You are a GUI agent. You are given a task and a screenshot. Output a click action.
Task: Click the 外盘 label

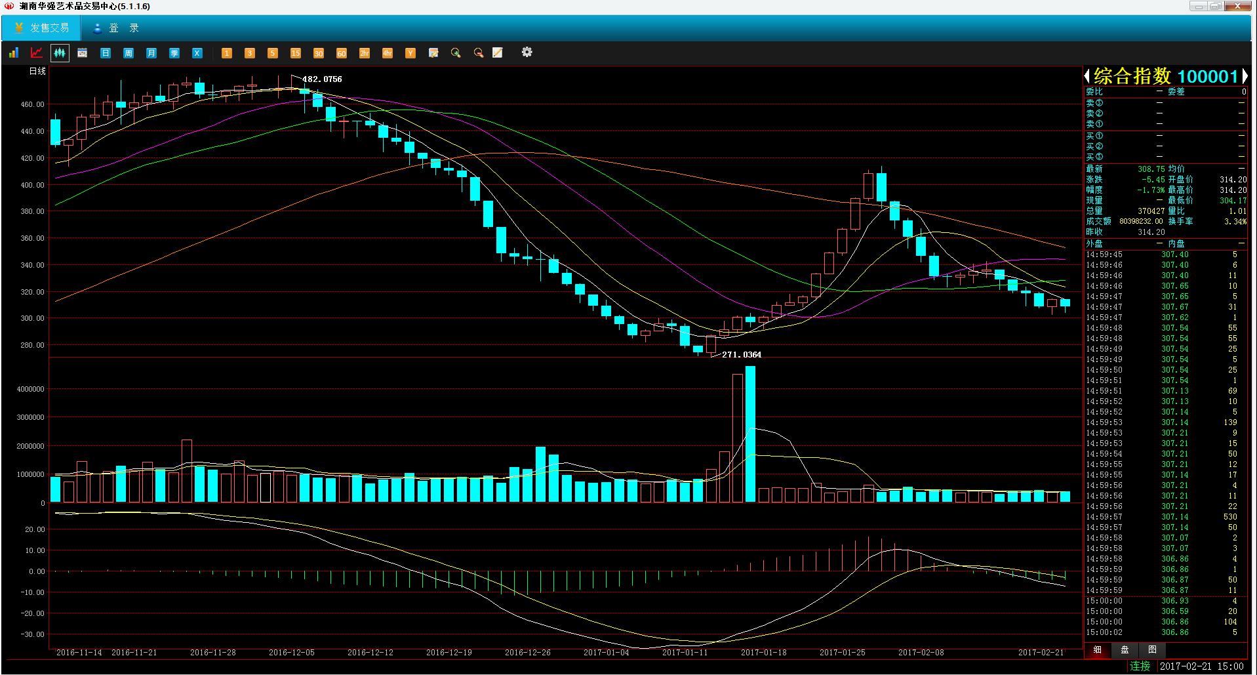pos(1094,243)
